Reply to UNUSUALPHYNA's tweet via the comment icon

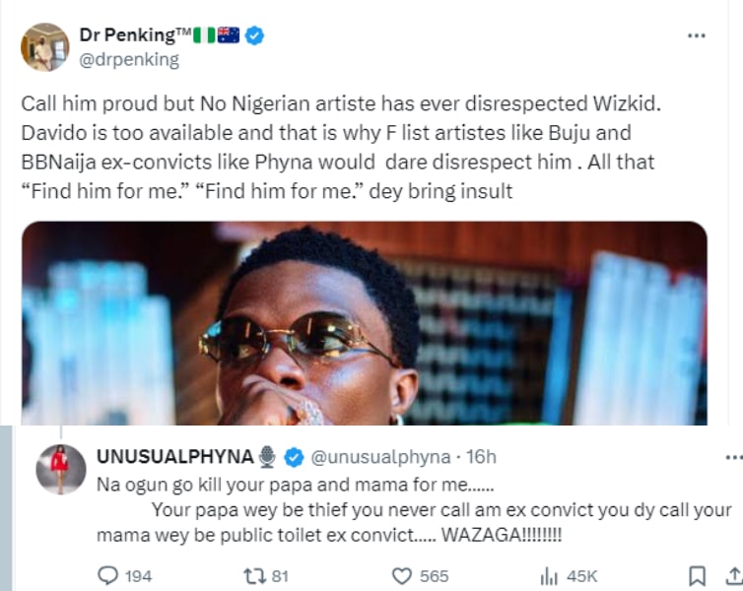[x=108, y=575]
